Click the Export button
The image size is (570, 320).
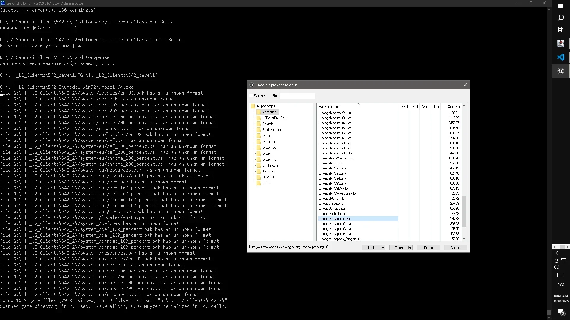click(428, 248)
